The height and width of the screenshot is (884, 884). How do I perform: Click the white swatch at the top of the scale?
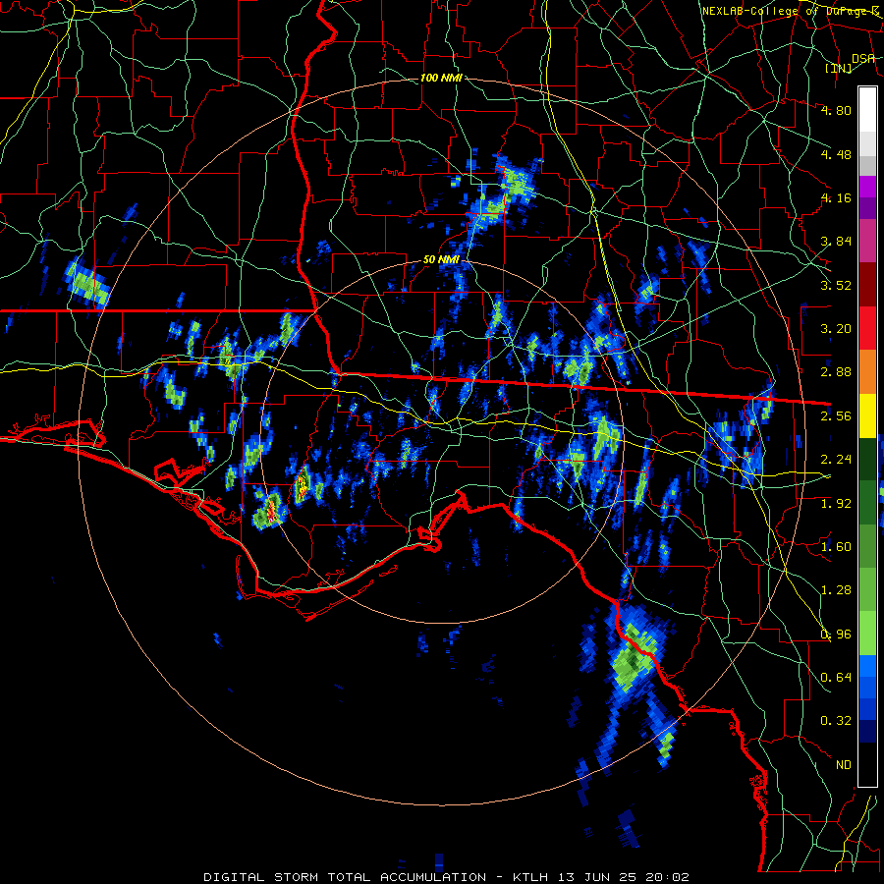867,110
